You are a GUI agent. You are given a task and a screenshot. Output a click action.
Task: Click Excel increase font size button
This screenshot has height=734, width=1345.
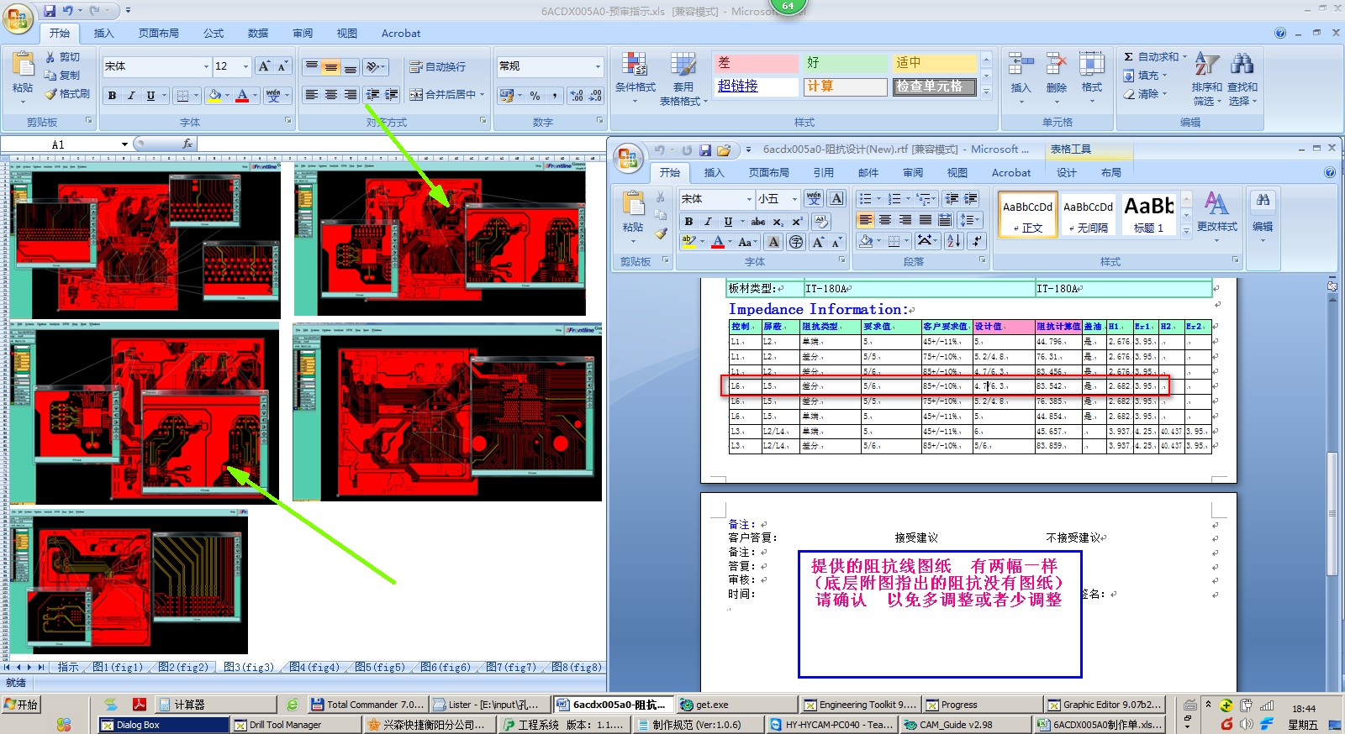coord(265,66)
